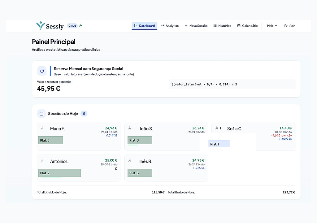Click the Total Bruto value 123,72 €

[x=289, y=192]
